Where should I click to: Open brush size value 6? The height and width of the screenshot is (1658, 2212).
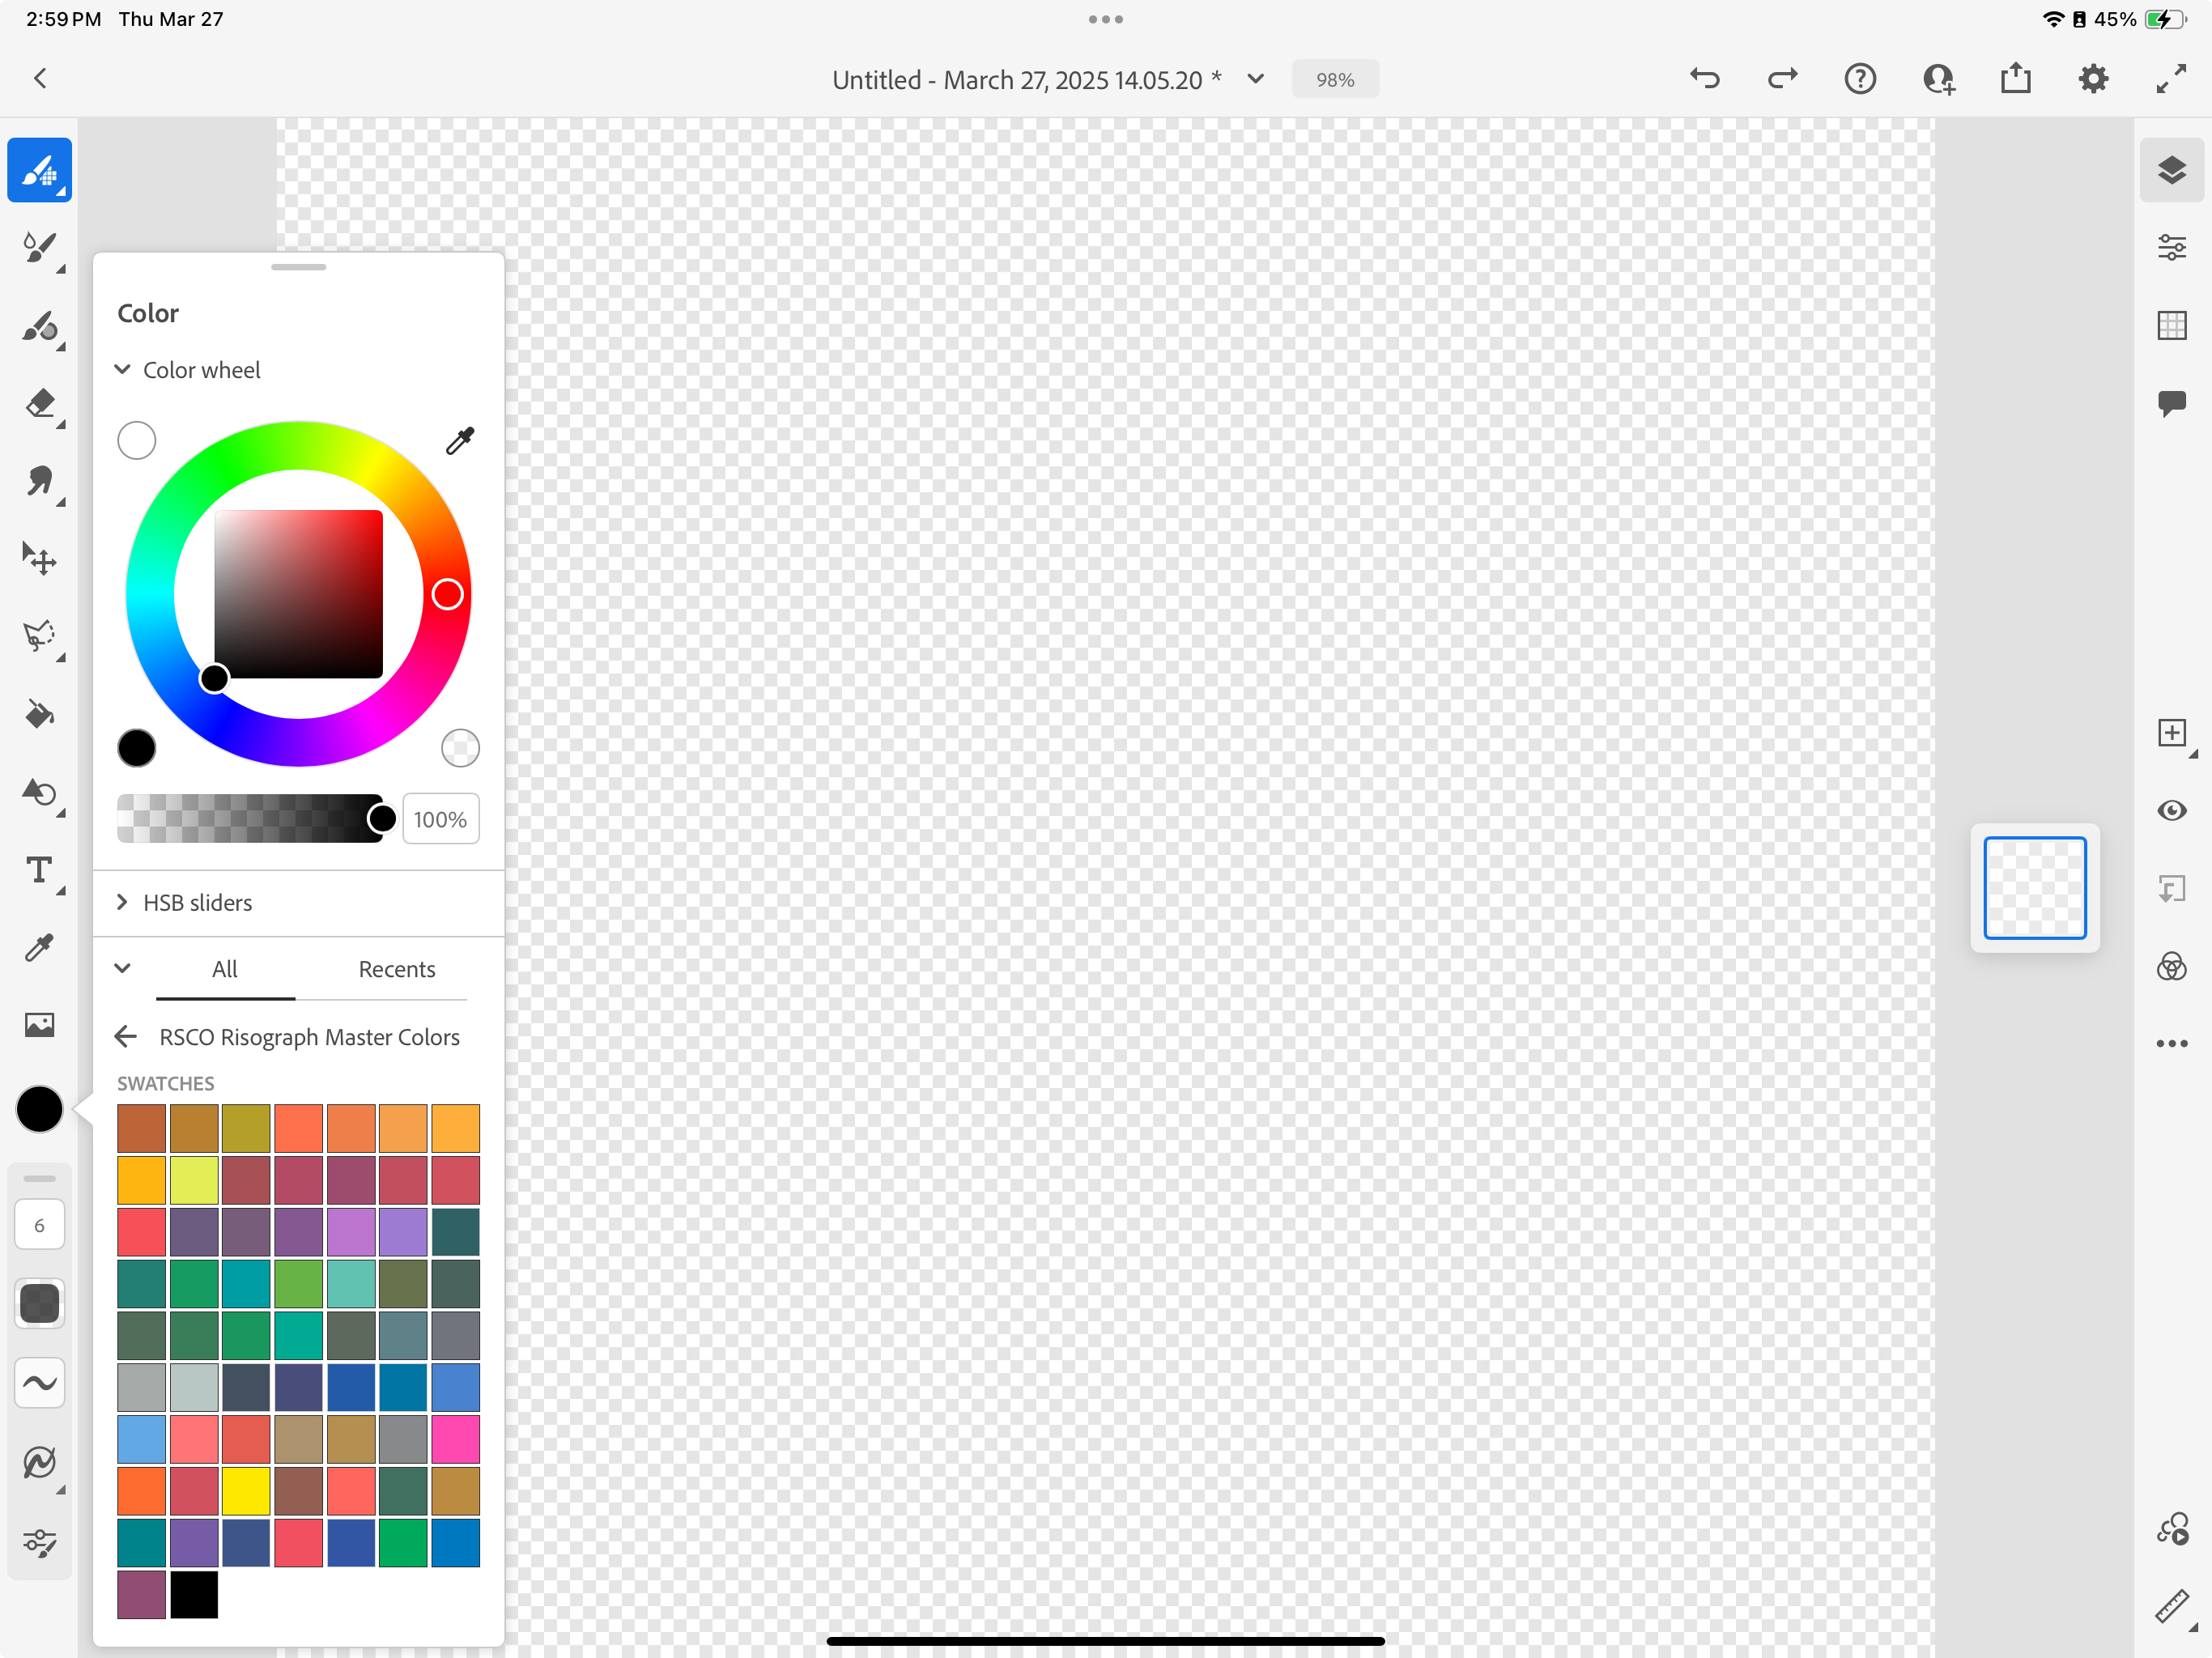coord(40,1225)
